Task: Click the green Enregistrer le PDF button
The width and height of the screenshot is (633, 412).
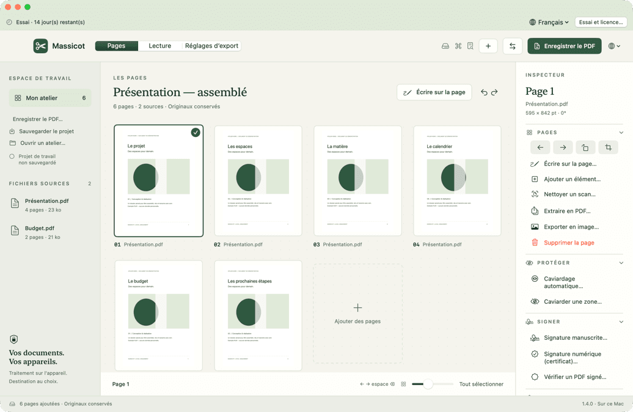Action: click(565, 46)
